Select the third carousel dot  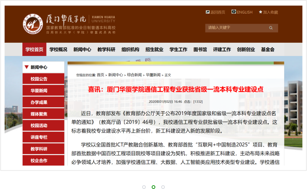pyautogui.click(x=163, y=187)
